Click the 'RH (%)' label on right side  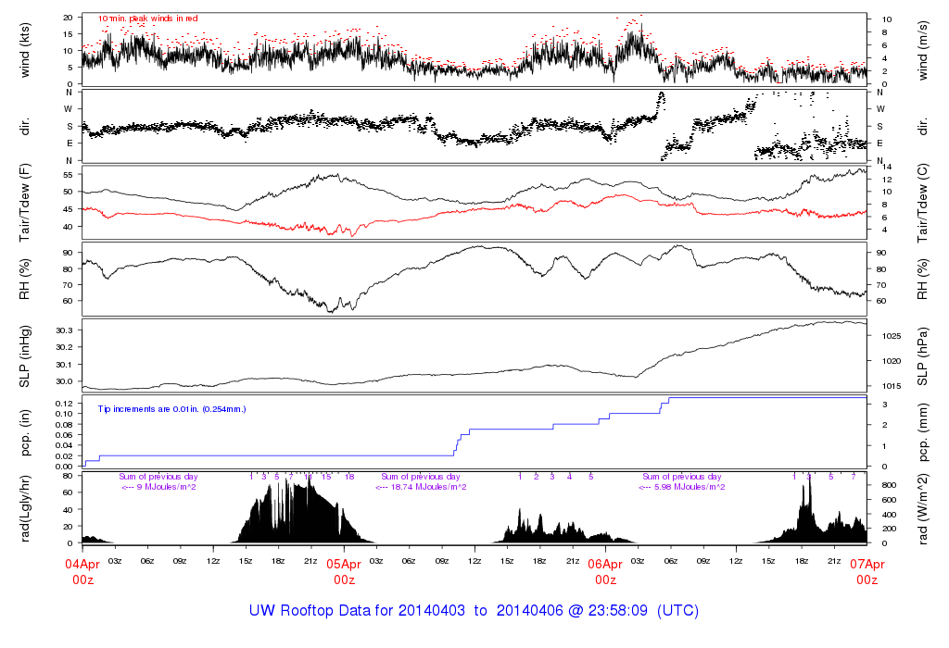pyautogui.click(x=922, y=280)
